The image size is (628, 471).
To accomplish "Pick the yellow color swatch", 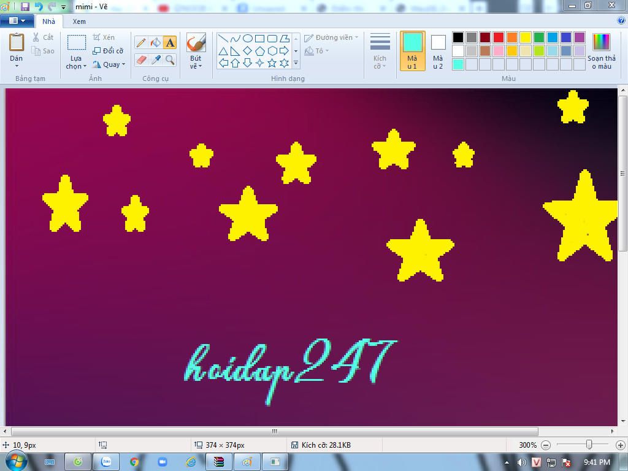I will tap(526, 37).
